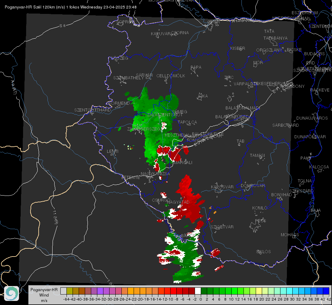This screenshot has height=305, width=332.
Task: Select the KALOCSA city label
Action: click(319, 167)
